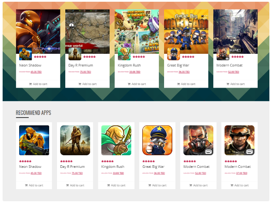Click the Neon Shadow icon in Recommend Apps
This screenshot has width=272, height=203.
click(x=34, y=140)
